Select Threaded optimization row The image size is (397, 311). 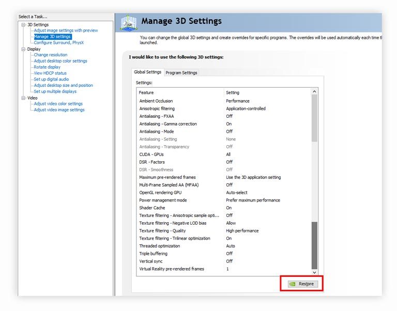pyautogui.click(x=224, y=246)
